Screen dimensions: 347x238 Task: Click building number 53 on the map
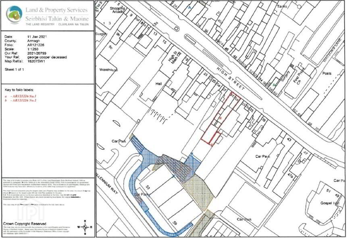(147, 188)
